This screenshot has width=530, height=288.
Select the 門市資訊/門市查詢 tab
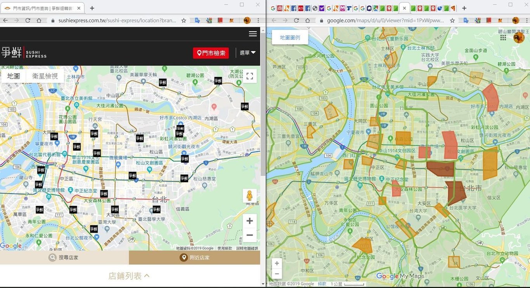point(43,8)
